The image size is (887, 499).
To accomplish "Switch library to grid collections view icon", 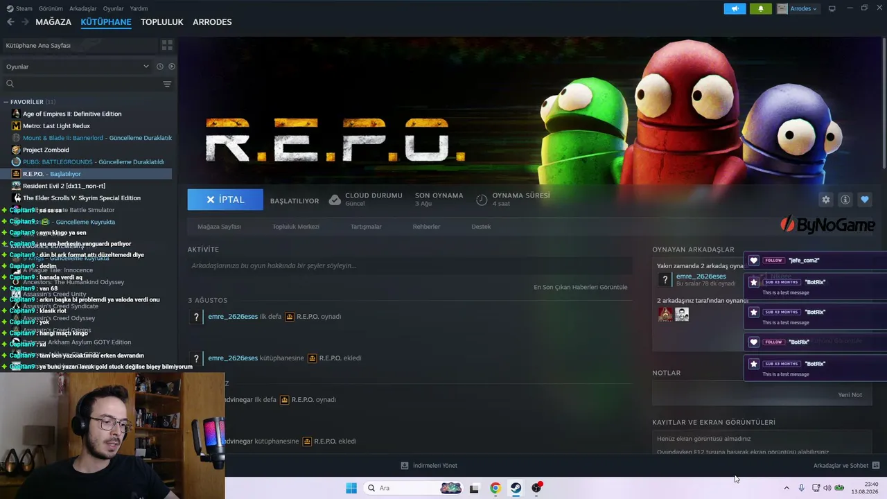I will click(167, 45).
